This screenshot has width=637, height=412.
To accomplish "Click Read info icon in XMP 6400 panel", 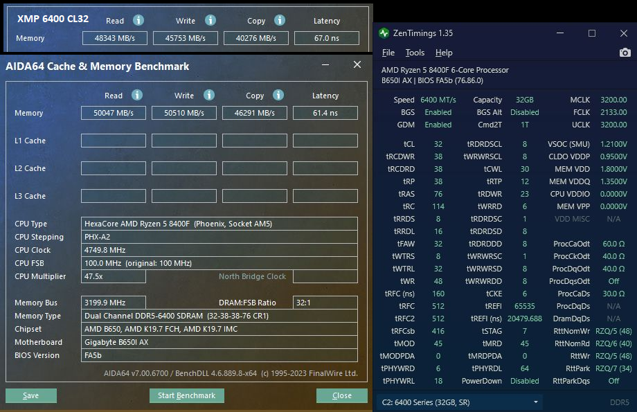I will 138,21.
